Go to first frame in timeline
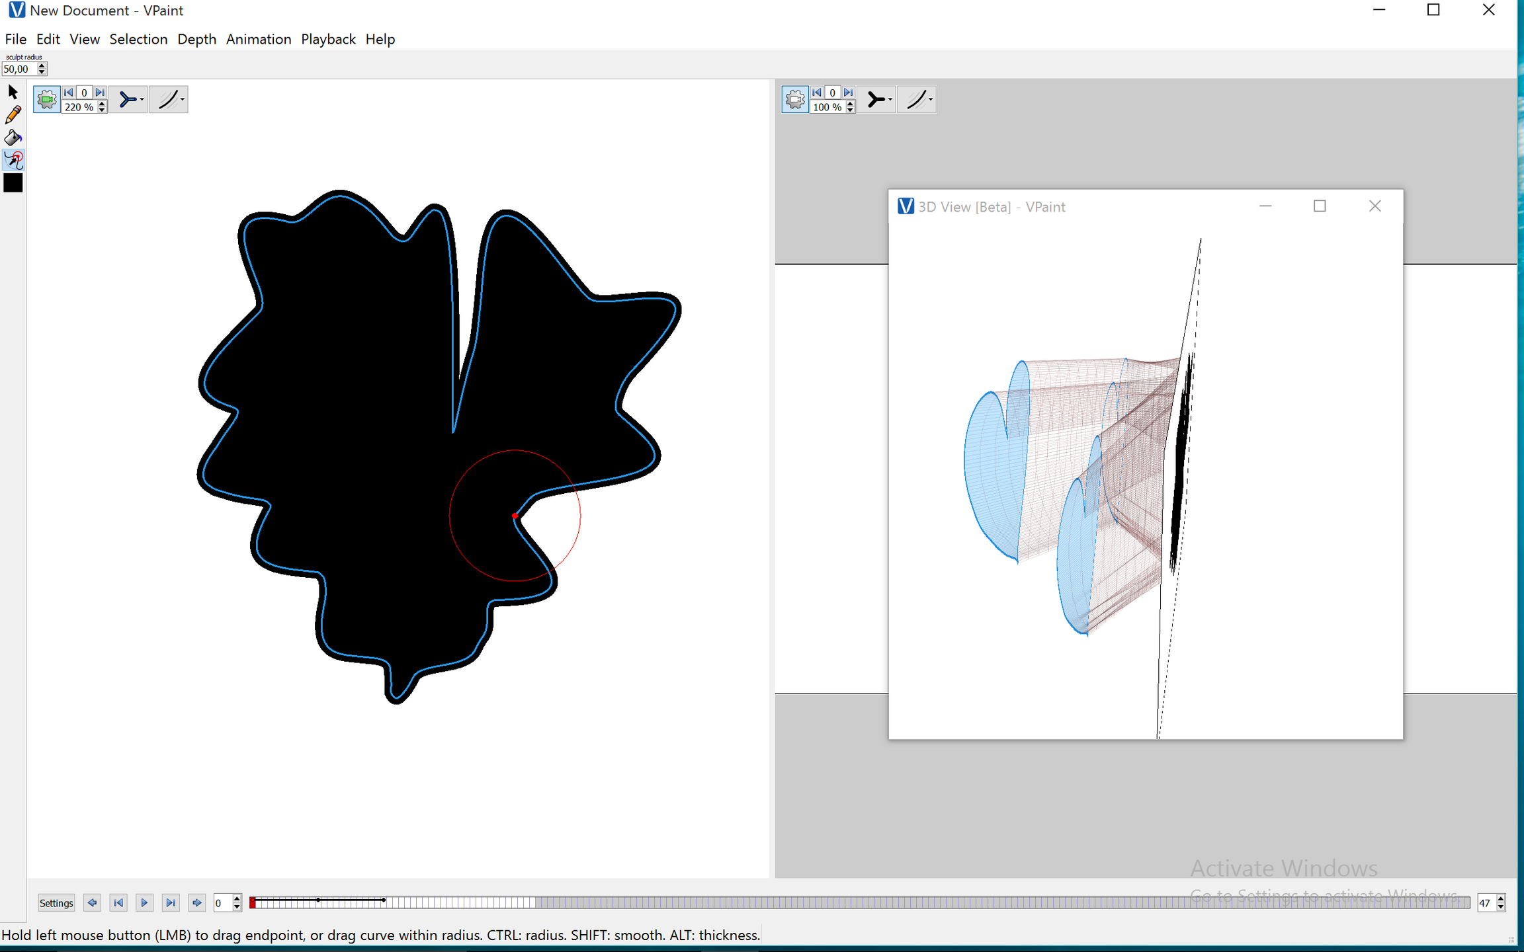Viewport: 1524px width, 952px height. coord(118,903)
